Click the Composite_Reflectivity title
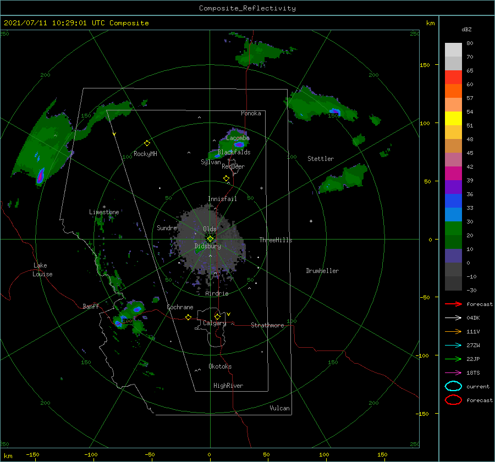495x462 pixels. click(x=248, y=8)
